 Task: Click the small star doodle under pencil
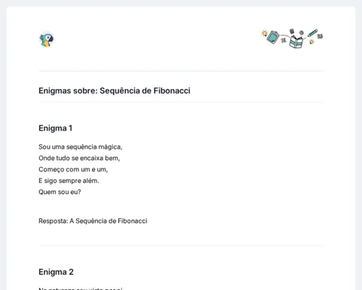pos(311,42)
